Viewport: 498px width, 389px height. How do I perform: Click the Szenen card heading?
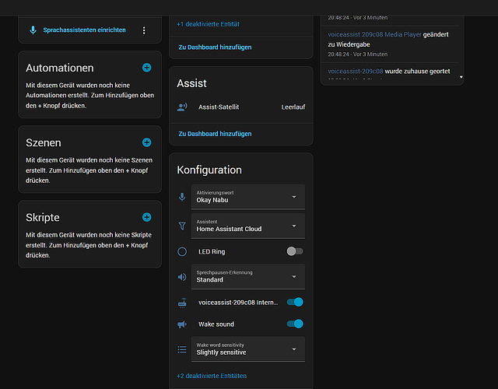[44, 143]
